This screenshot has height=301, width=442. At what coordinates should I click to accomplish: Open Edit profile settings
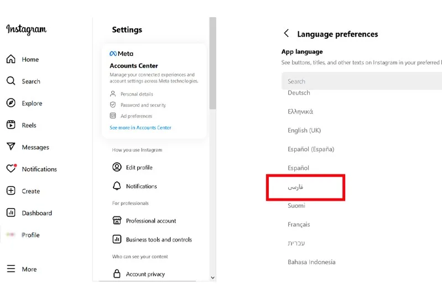click(132, 168)
